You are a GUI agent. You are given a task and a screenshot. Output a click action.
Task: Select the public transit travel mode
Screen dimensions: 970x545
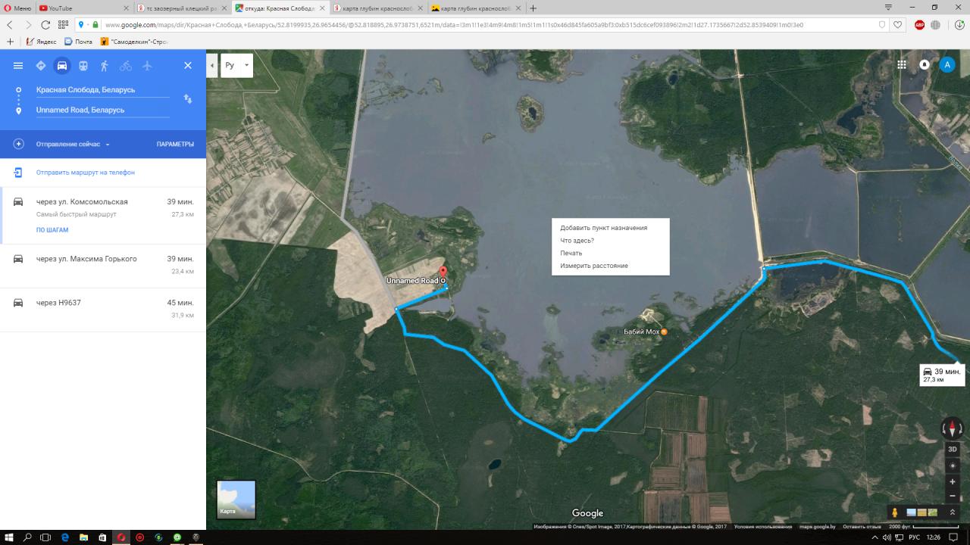pos(83,66)
